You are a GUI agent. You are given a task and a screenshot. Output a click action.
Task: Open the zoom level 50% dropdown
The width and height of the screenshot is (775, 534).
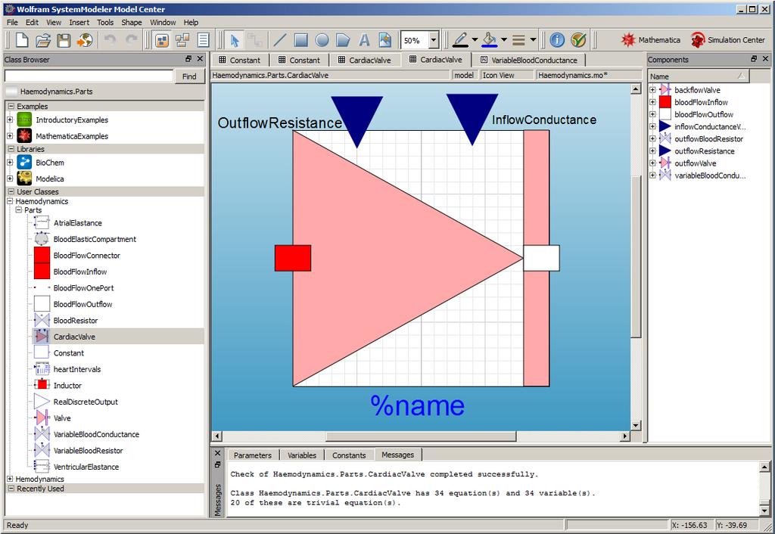pyautogui.click(x=434, y=41)
